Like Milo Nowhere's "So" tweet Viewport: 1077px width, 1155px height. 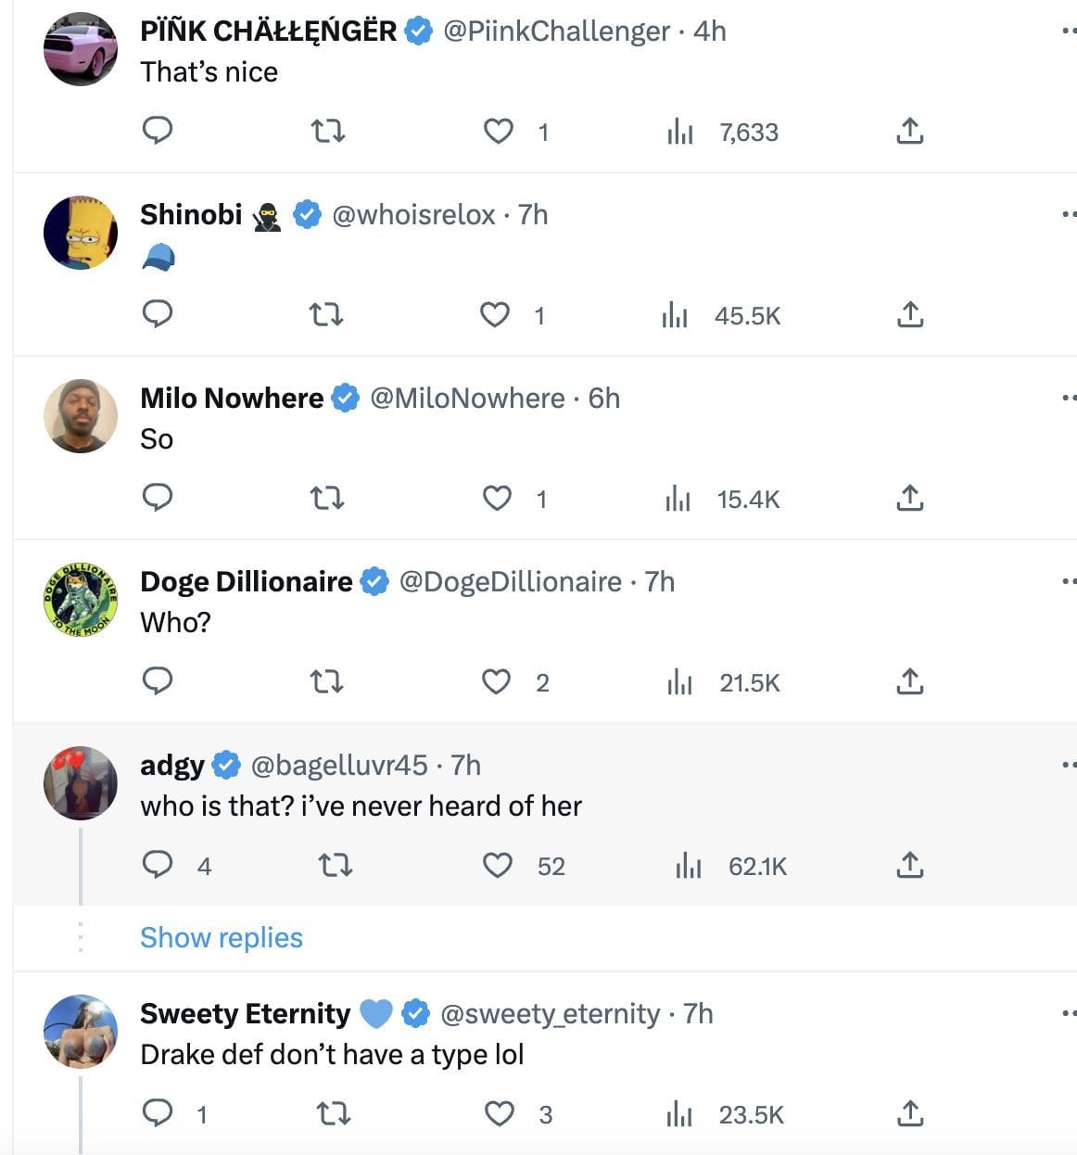tap(498, 499)
